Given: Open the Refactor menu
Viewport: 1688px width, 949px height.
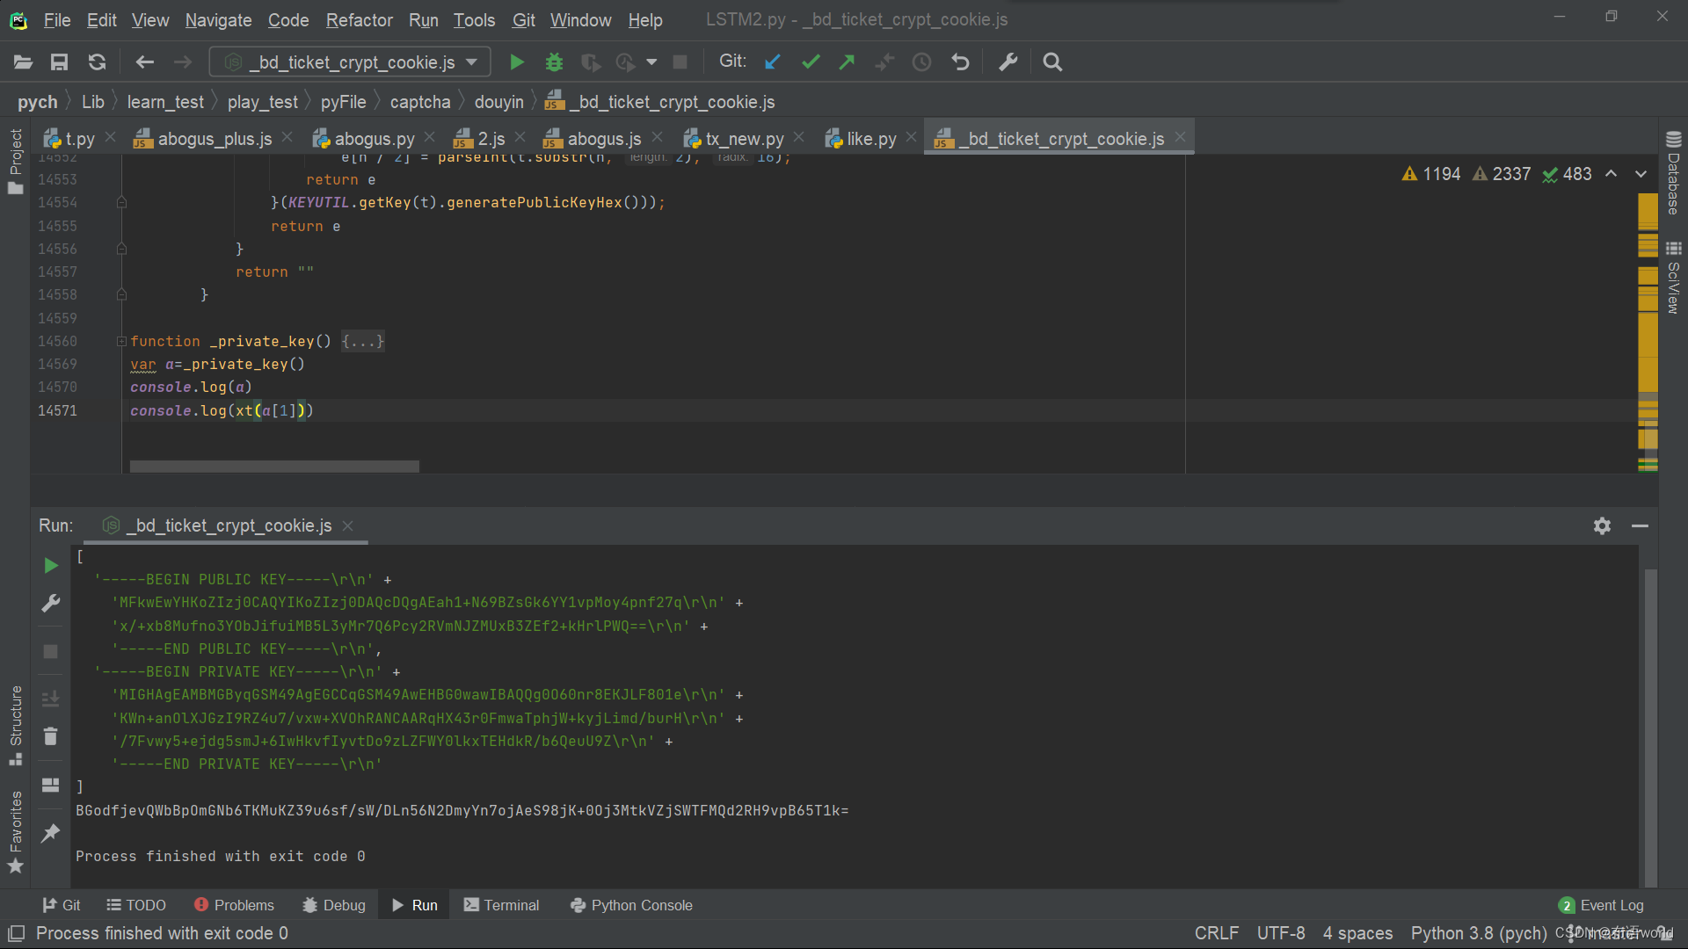Looking at the screenshot, I should tap(359, 19).
